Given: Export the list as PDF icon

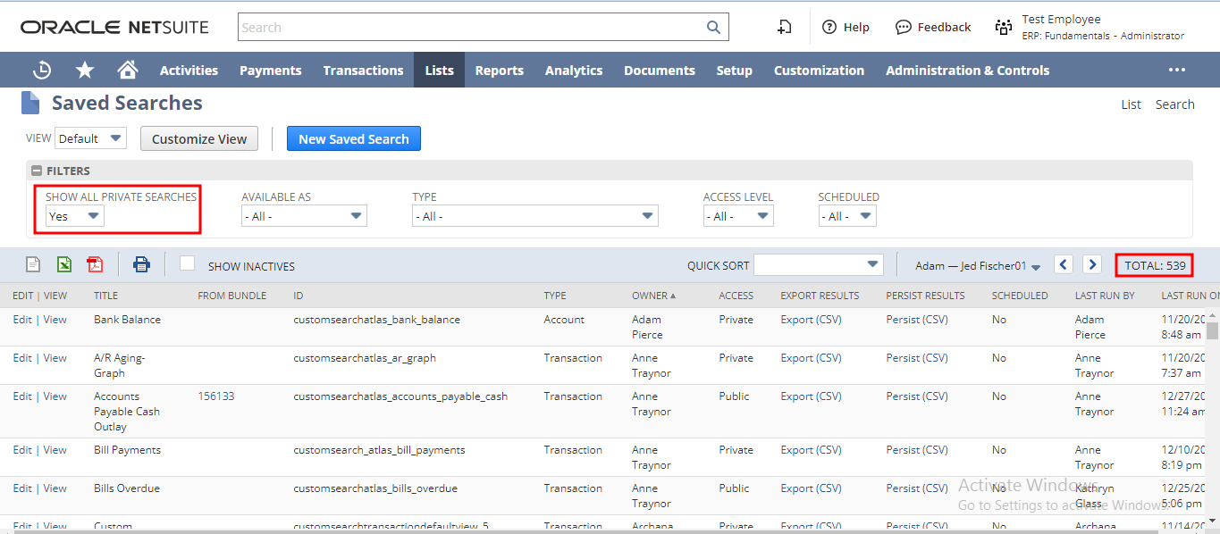Looking at the screenshot, I should 95,264.
